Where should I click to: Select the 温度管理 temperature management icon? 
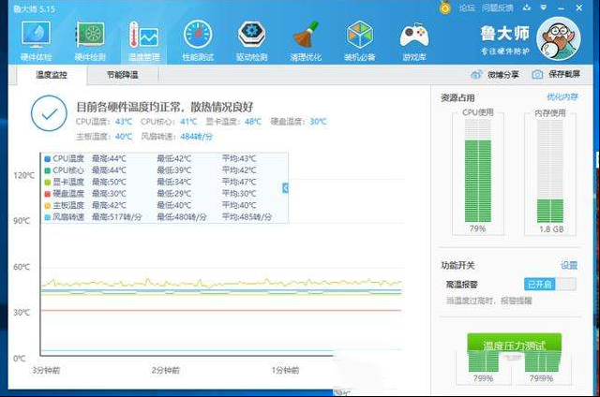coord(143,41)
